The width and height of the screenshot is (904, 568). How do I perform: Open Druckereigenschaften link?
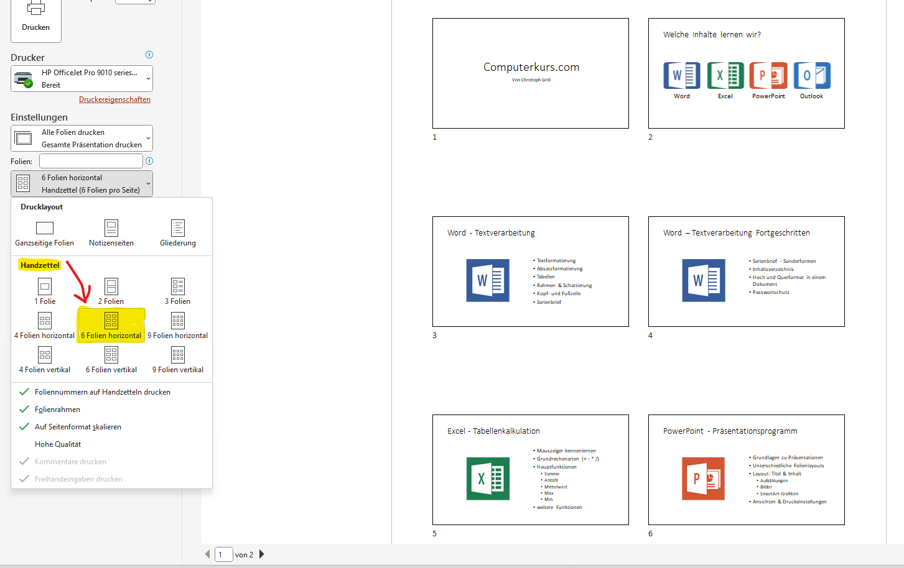114,99
